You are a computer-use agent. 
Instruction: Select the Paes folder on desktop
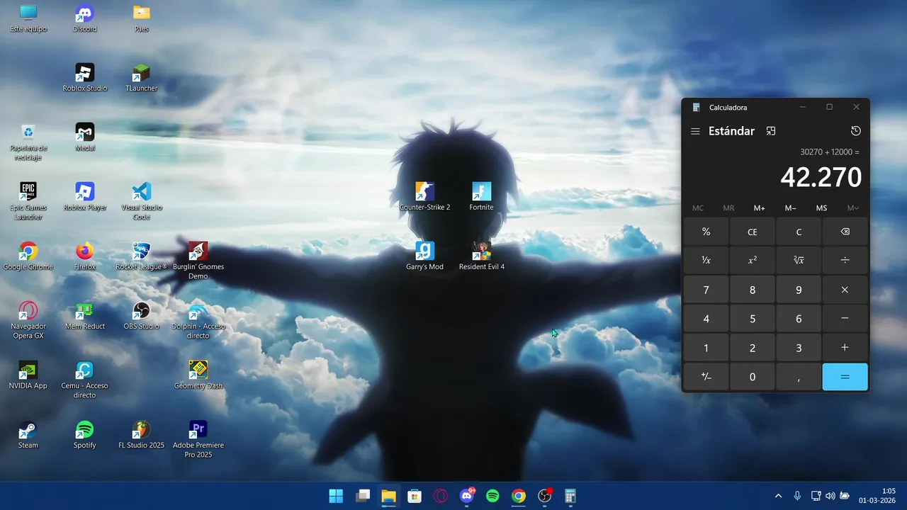click(x=142, y=18)
